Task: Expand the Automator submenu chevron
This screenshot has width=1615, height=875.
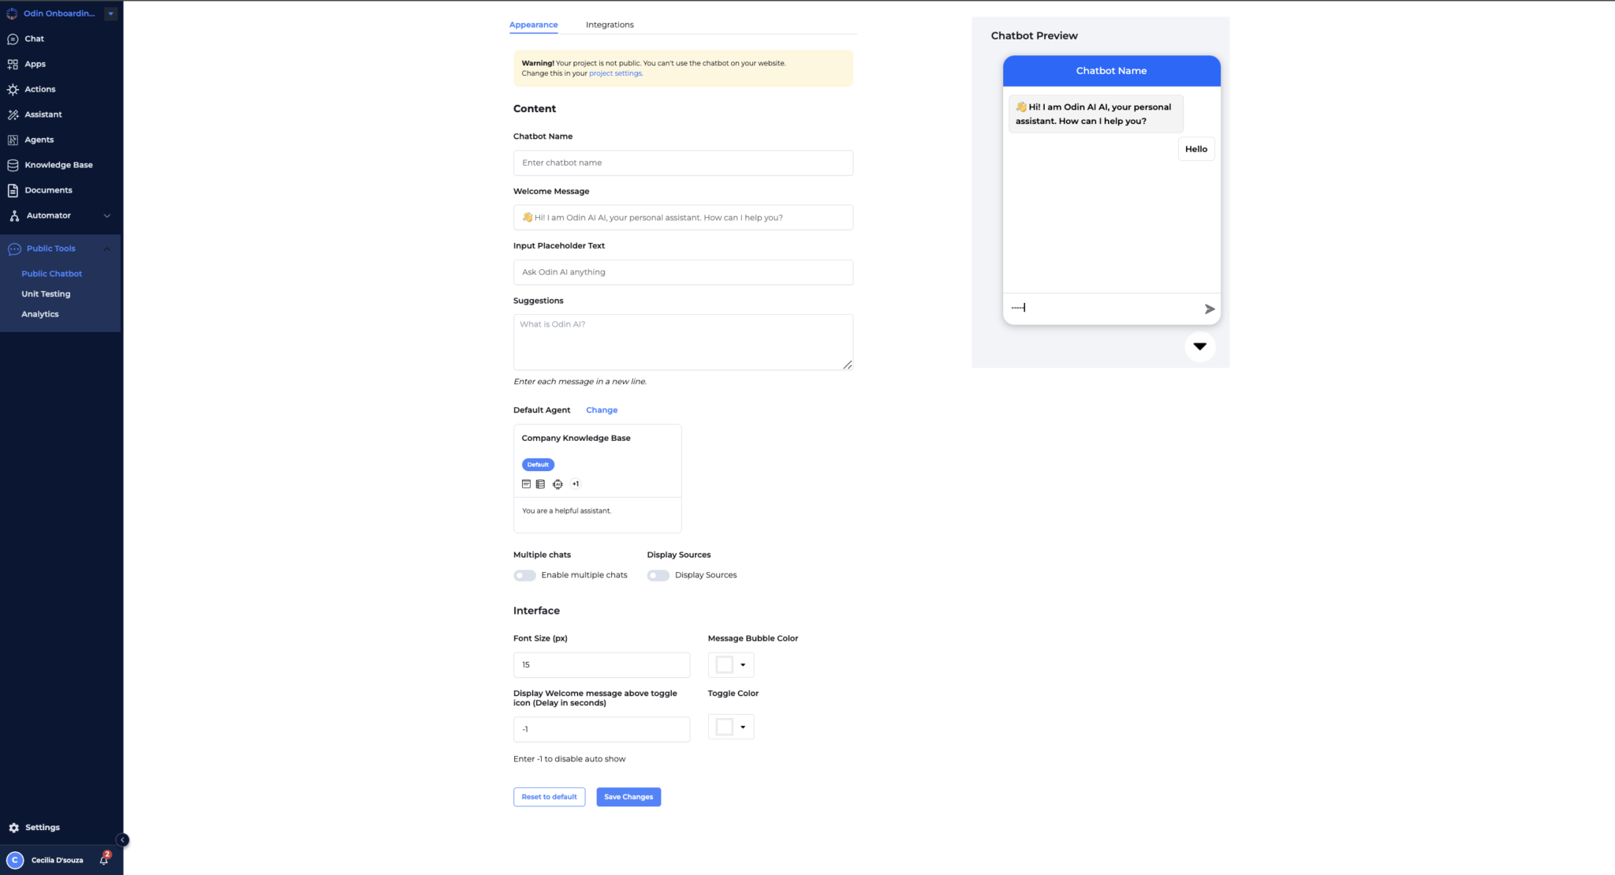Action: pos(107,215)
